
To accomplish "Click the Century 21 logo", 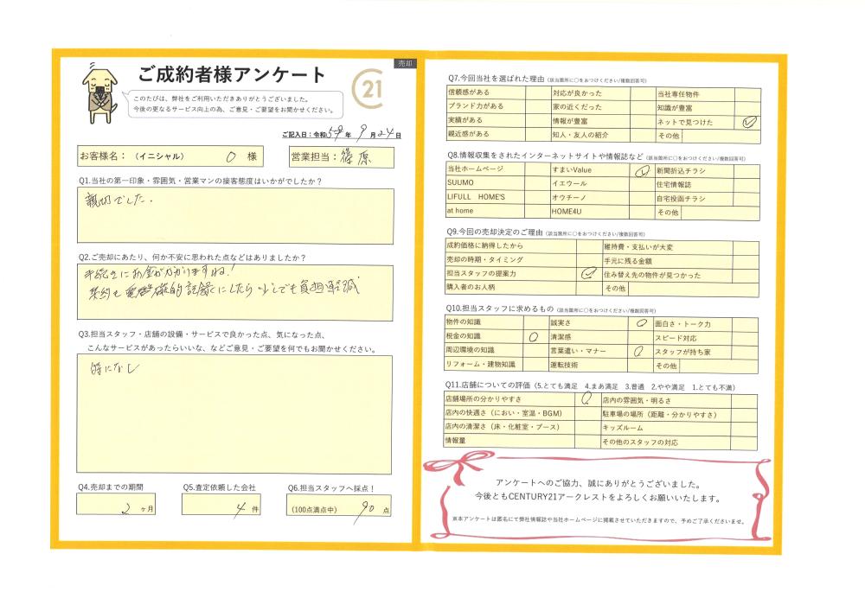I will 373,87.
